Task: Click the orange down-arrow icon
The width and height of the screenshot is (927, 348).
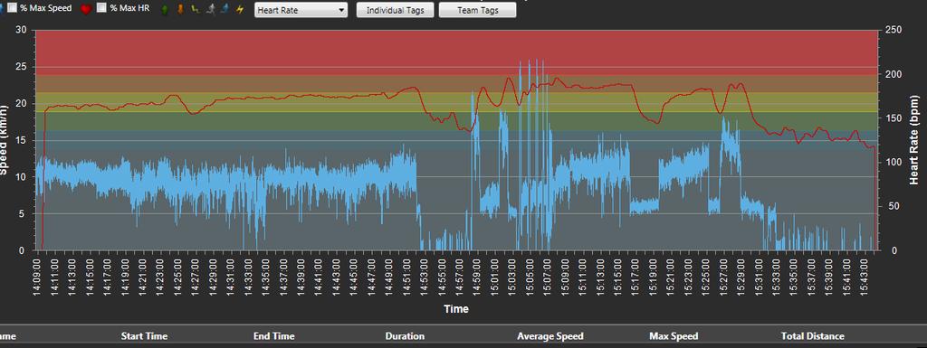Action: (180, 9)
